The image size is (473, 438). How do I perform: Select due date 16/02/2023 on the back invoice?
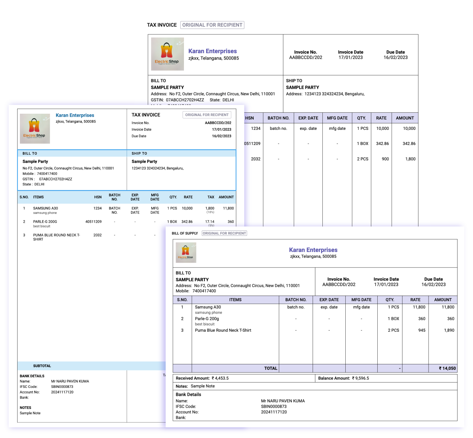396,58
